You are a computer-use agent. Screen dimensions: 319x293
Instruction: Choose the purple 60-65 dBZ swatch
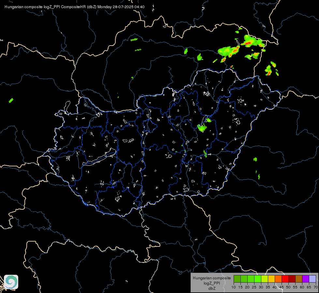[306, 279]
